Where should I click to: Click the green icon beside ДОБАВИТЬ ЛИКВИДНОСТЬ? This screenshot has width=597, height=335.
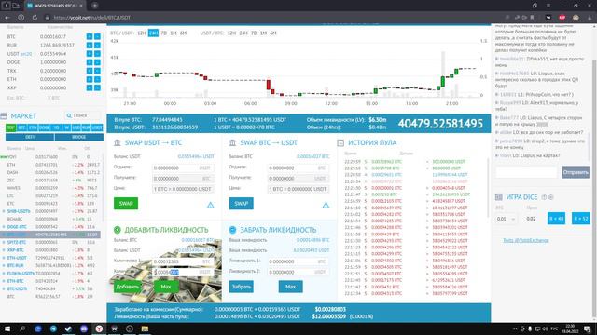(118, 230)
